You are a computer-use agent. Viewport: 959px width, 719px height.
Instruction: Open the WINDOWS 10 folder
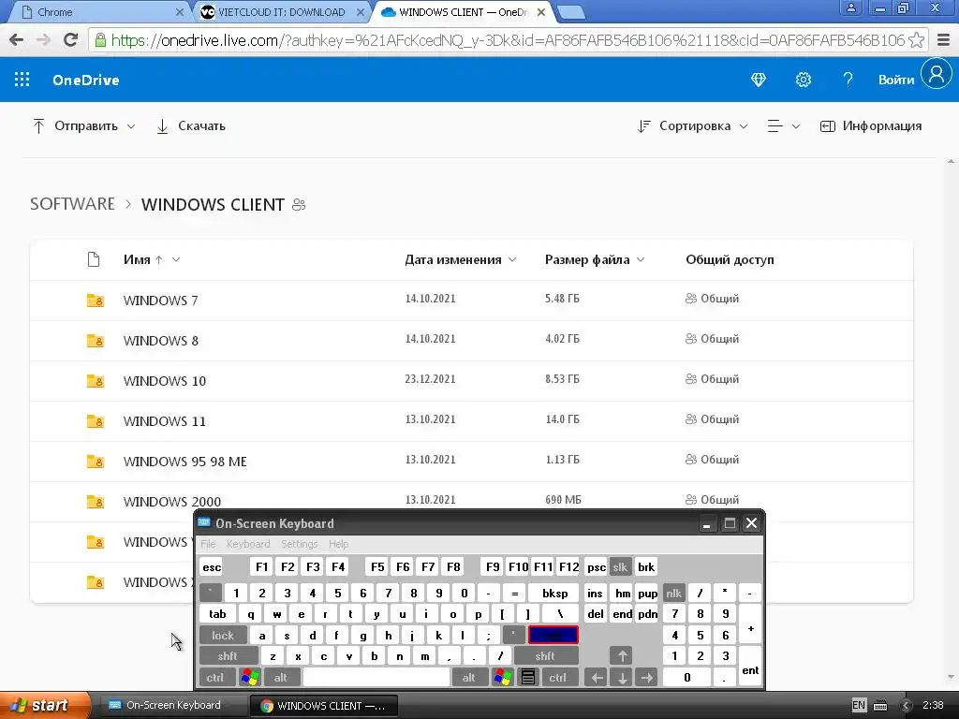tap(165, 381)
